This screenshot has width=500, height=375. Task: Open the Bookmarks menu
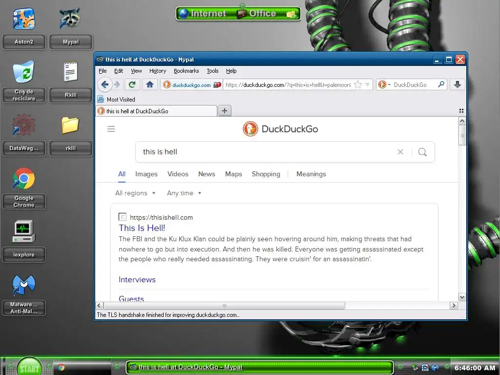click(x=186, y=71)
